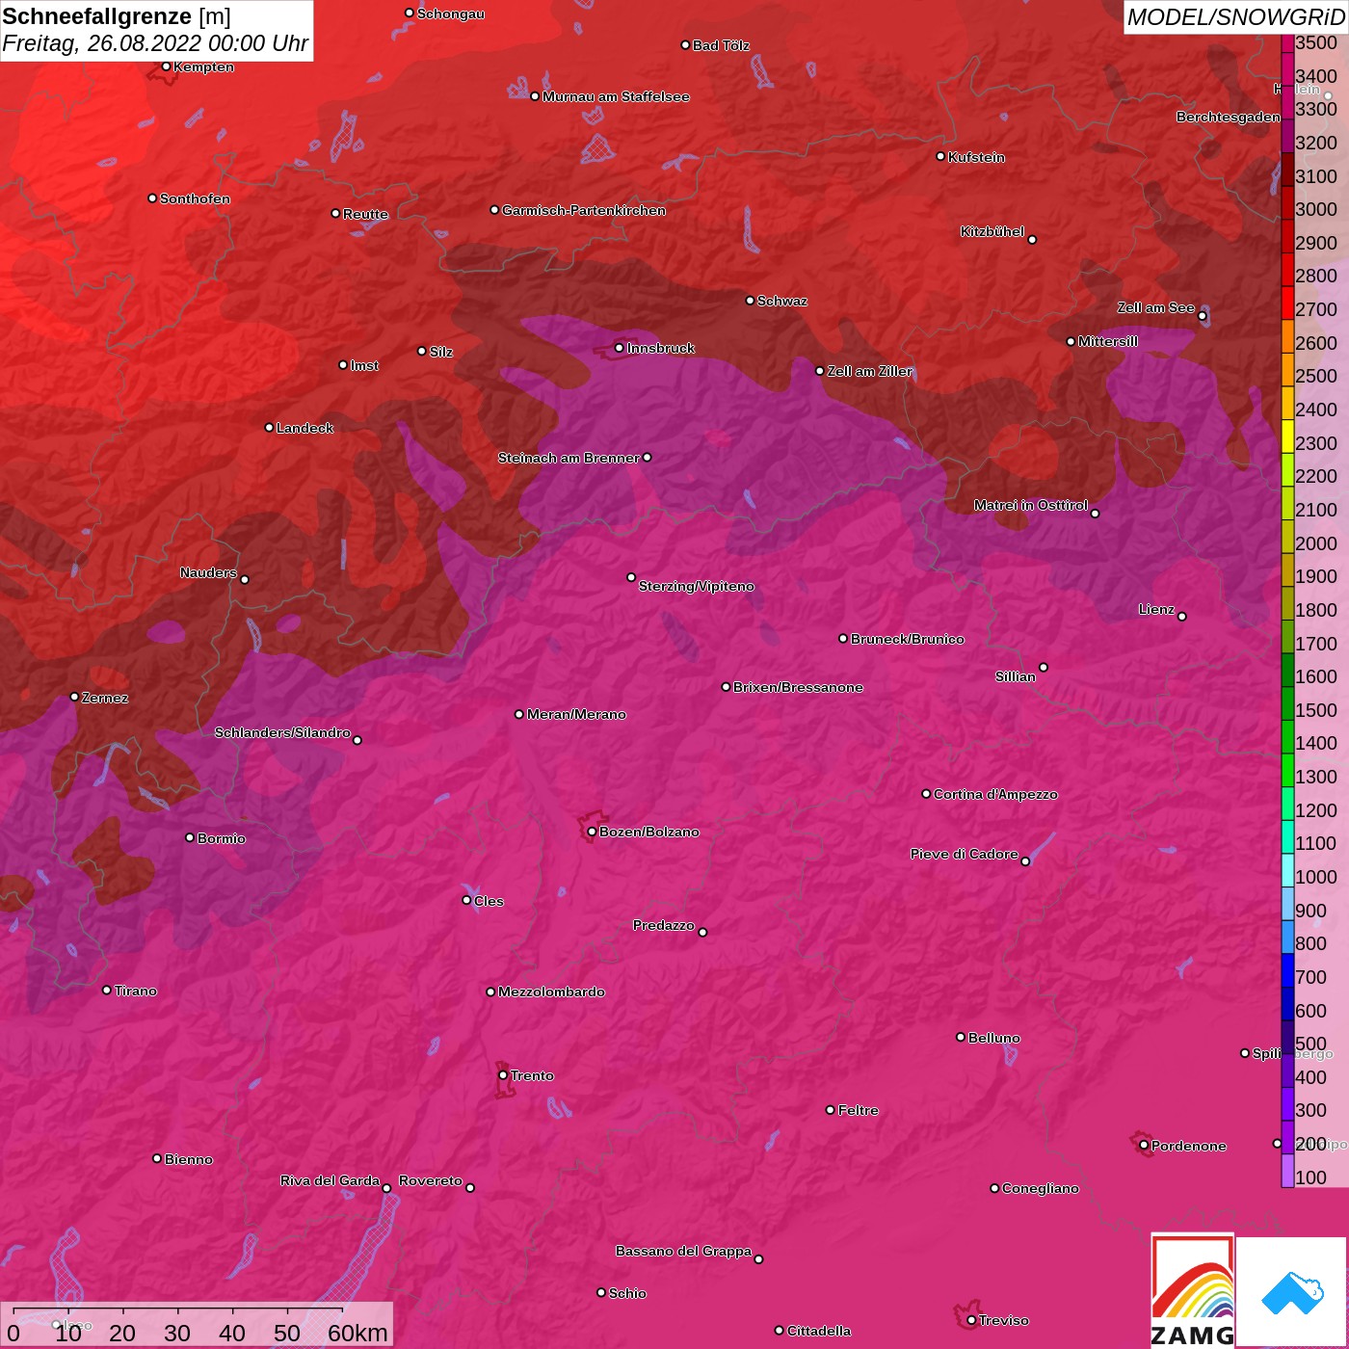Click the Schwaz label

point(782,301)
